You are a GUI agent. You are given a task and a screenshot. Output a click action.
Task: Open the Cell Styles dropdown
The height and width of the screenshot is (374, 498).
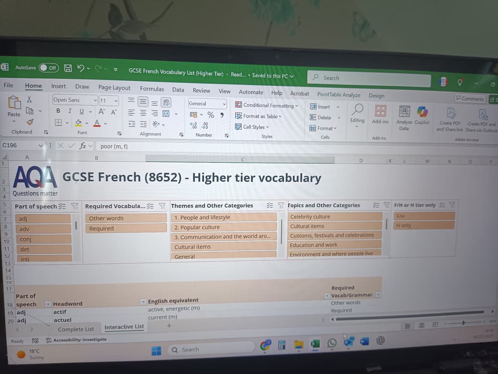coord(253,127)
